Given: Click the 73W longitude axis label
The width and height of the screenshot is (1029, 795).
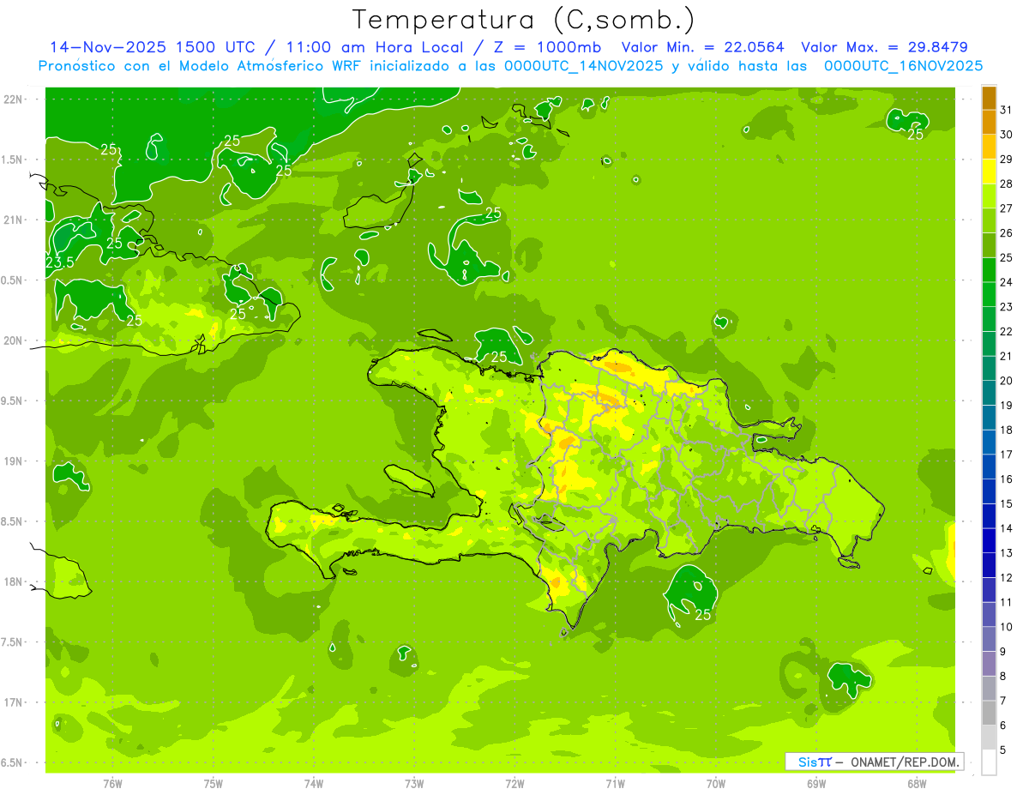Looking at the screenshot, I should coord(414,784).
